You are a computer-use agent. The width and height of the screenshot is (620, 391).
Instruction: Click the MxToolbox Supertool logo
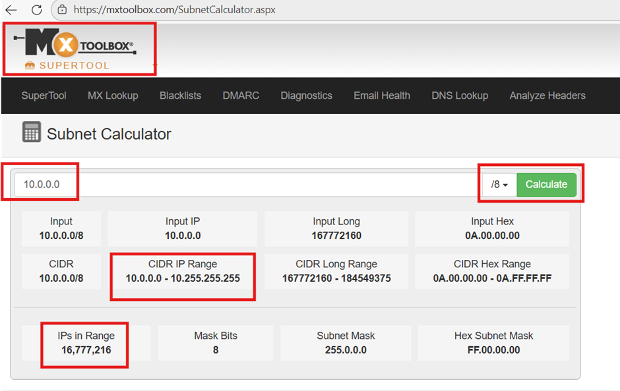click(79, 49)
